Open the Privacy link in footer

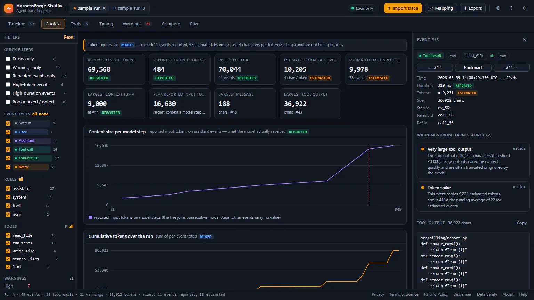[378, 294]
